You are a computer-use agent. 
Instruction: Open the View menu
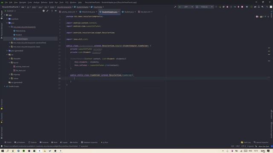tap(16, 3)
